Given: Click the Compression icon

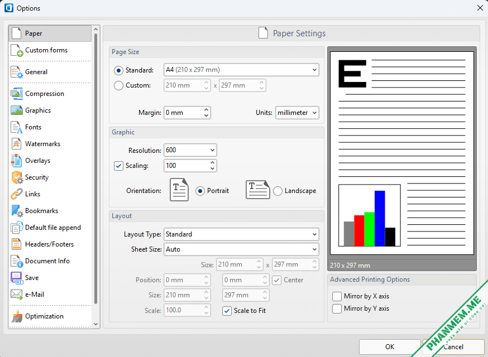Looking at the screenshot, I should 17,94.
